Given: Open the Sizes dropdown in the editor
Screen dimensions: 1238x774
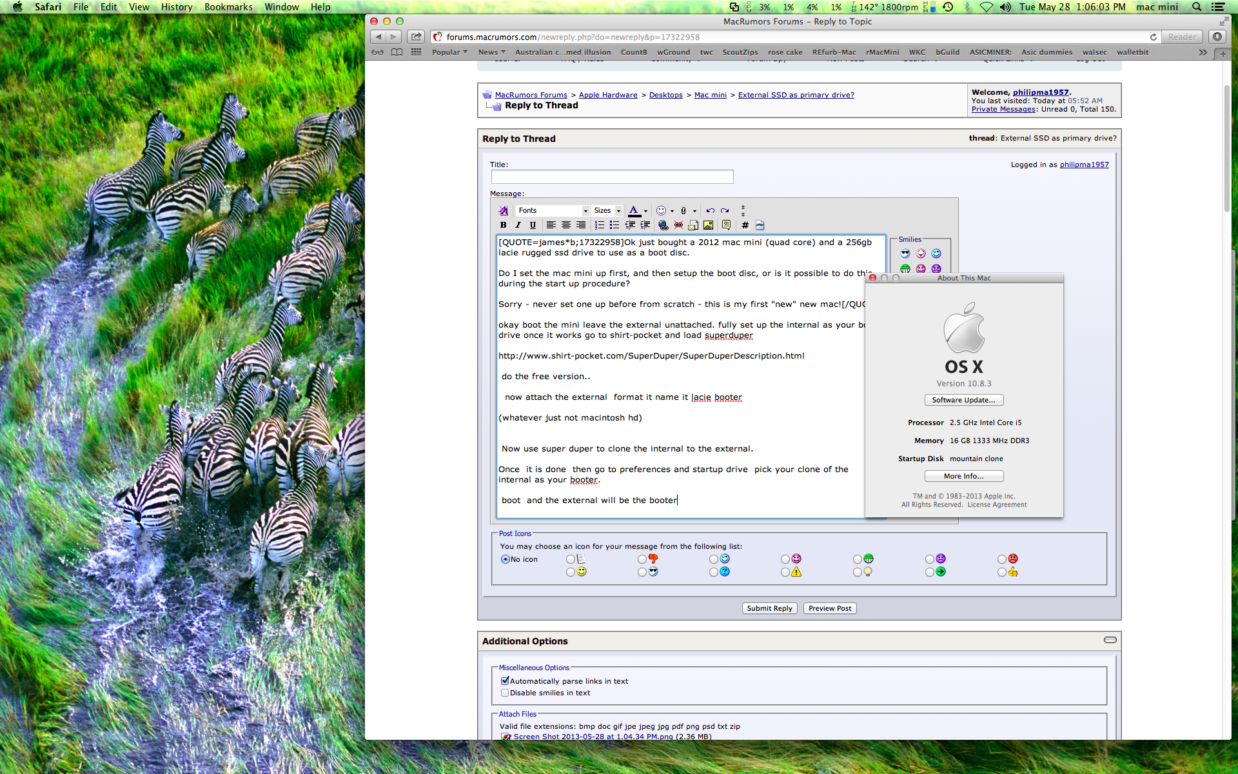Looking at the screenshot, I should pos(607,210).
